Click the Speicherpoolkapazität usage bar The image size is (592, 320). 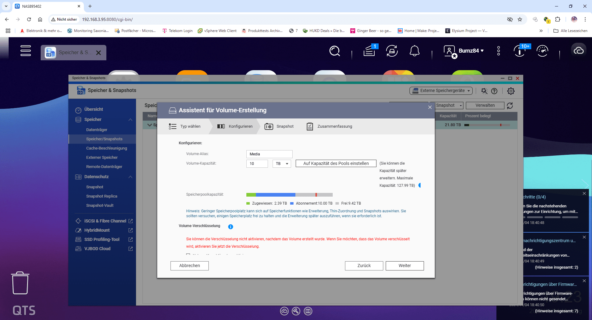coord(289,195)
